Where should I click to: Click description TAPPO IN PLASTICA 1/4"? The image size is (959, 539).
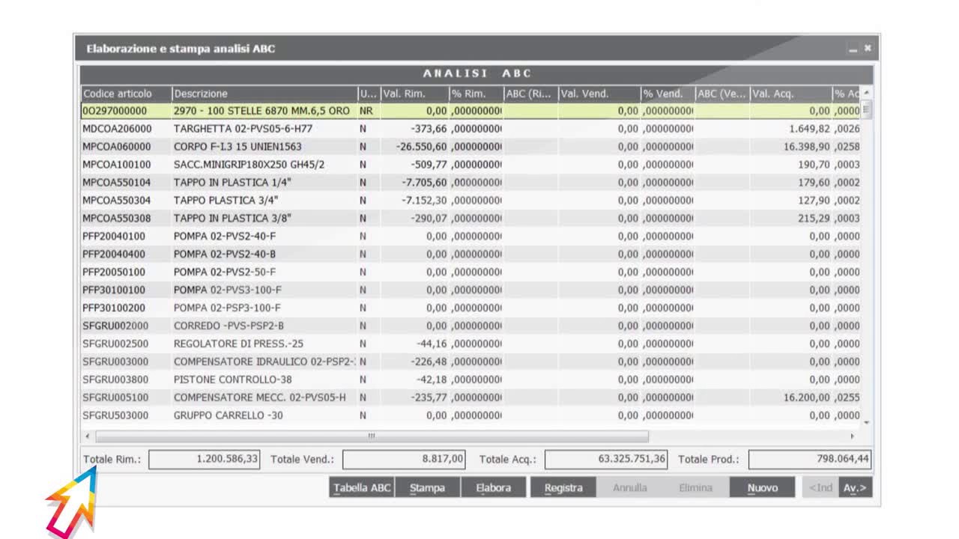232,183
